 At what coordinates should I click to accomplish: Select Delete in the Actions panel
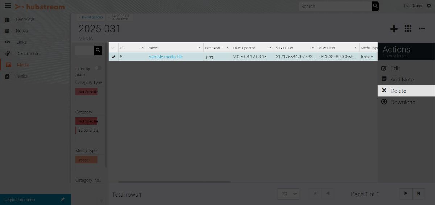398,91
